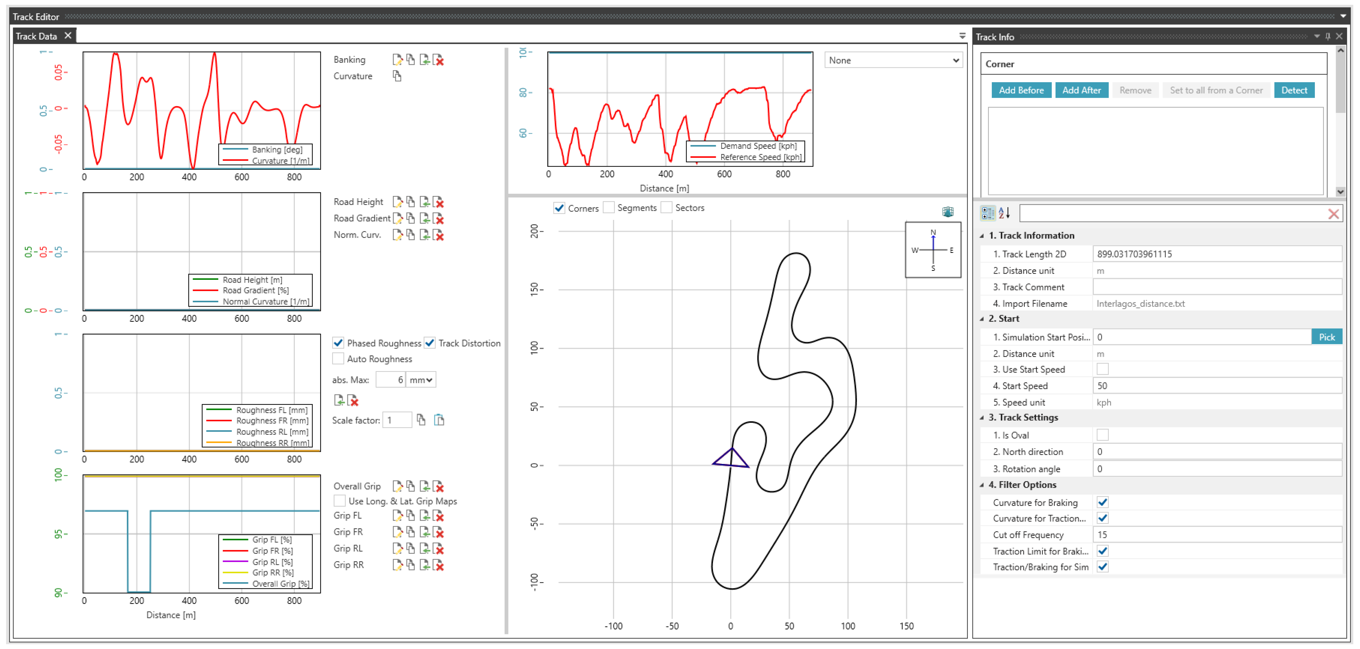This screenshot has width=1360, height=649.
Task: Click the Road Height import icon
Action: tap(425, 202)
